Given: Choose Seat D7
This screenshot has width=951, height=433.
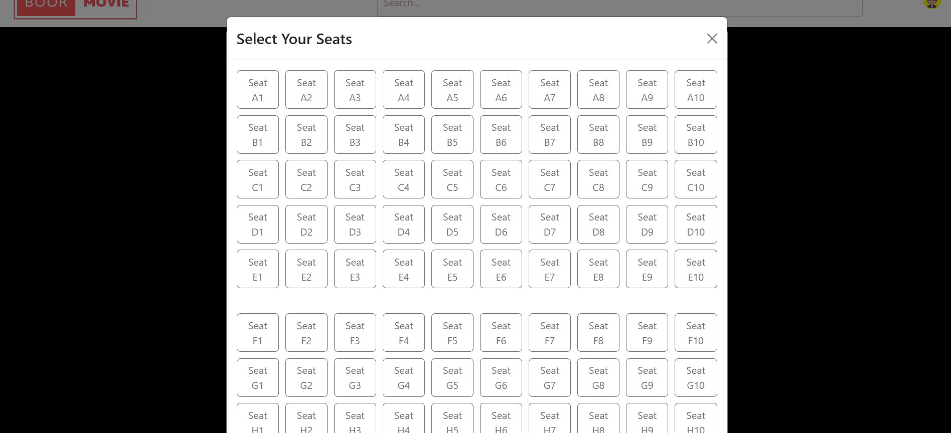Looking at the screenshot, I should pyautogui.click(x=549, y=224).
